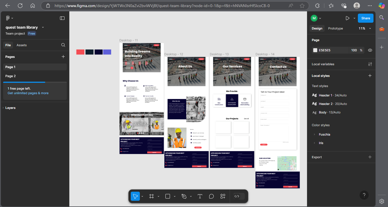Toggle page background visibility eye icon
The width and height of the screenshot is (388, 207).
coord(370,50)
